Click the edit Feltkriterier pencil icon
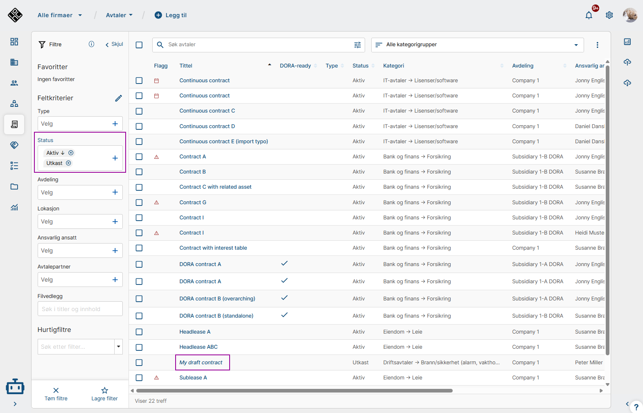 (118, 98)
